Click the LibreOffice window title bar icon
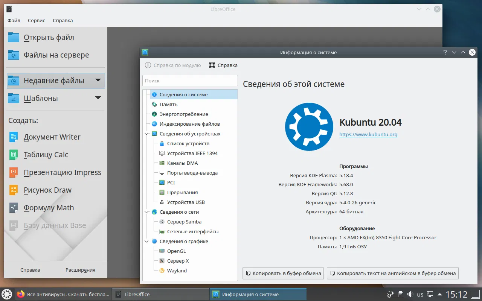 [9, 9]
